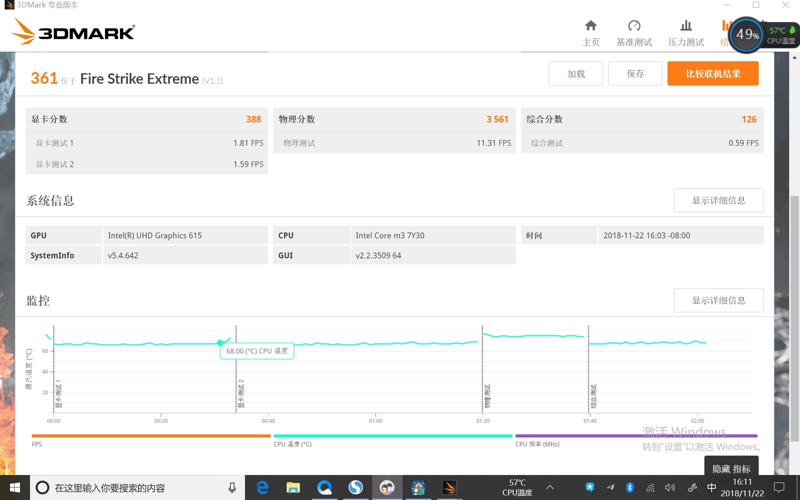Image resolution: width=800 pixels, height=500 pixels.
Task: Click the Home icon in navigation
Action: click(591, 26)
